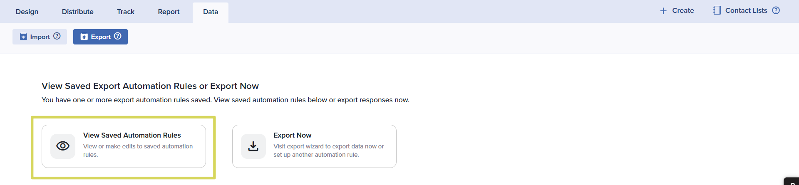Select the Data tab
Viewport: 799px width, 185px height.
click(211, 12)
